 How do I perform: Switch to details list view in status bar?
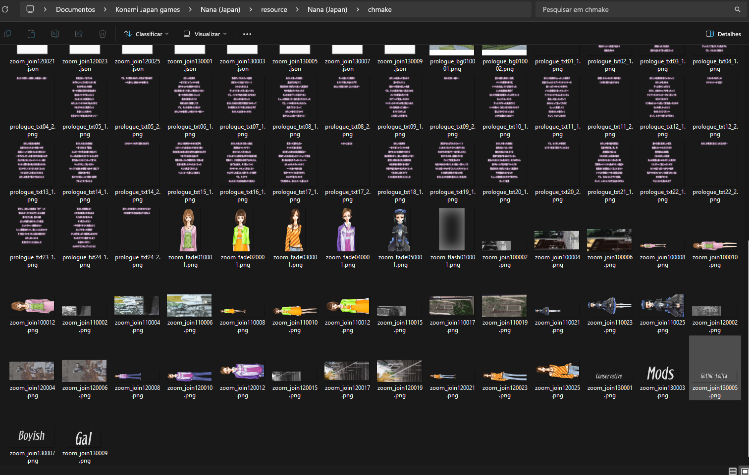[733, 471]
